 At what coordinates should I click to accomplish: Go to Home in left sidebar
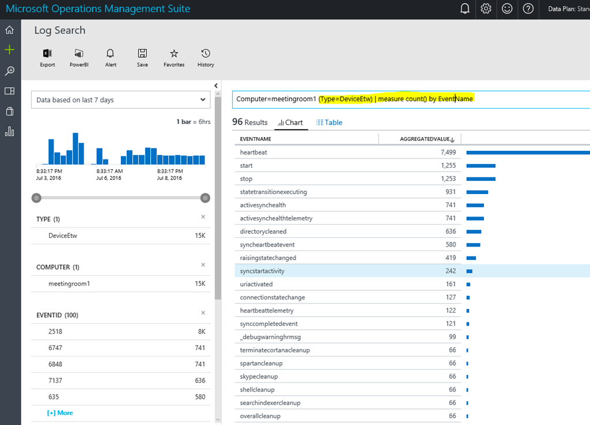[x=9, y=30]
